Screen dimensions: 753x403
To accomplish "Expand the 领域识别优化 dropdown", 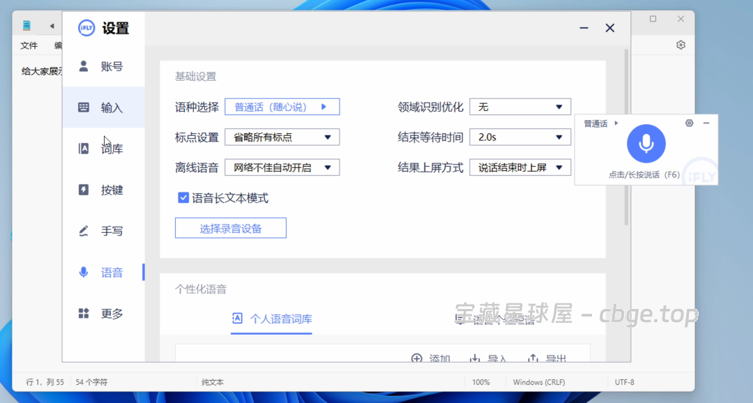I will [x=519, y=106].
